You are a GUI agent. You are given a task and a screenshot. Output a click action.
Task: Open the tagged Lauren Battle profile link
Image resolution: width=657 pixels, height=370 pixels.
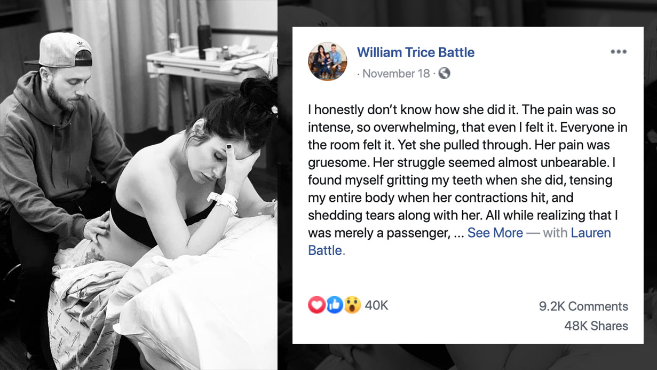(590, 233)
